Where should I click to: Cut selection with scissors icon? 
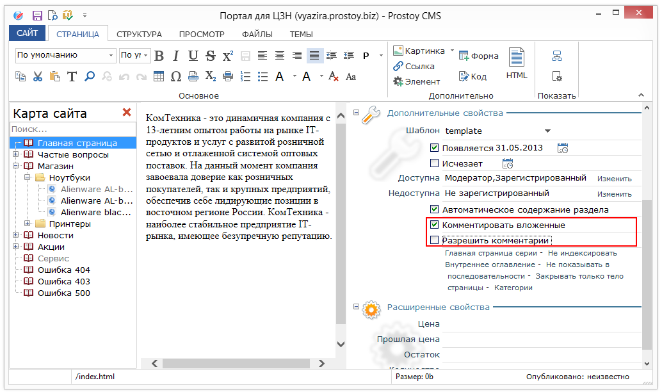38,76
